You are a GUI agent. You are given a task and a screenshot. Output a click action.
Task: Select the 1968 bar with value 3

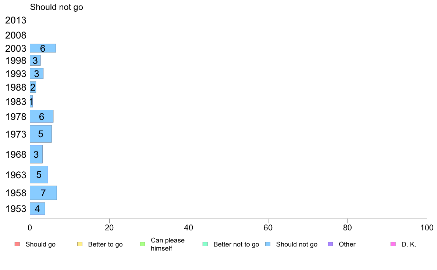tap(36, 154)
